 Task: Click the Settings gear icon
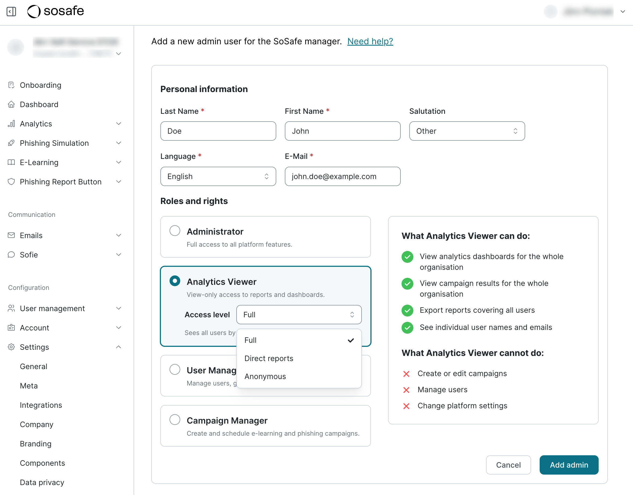coord(11,347)
